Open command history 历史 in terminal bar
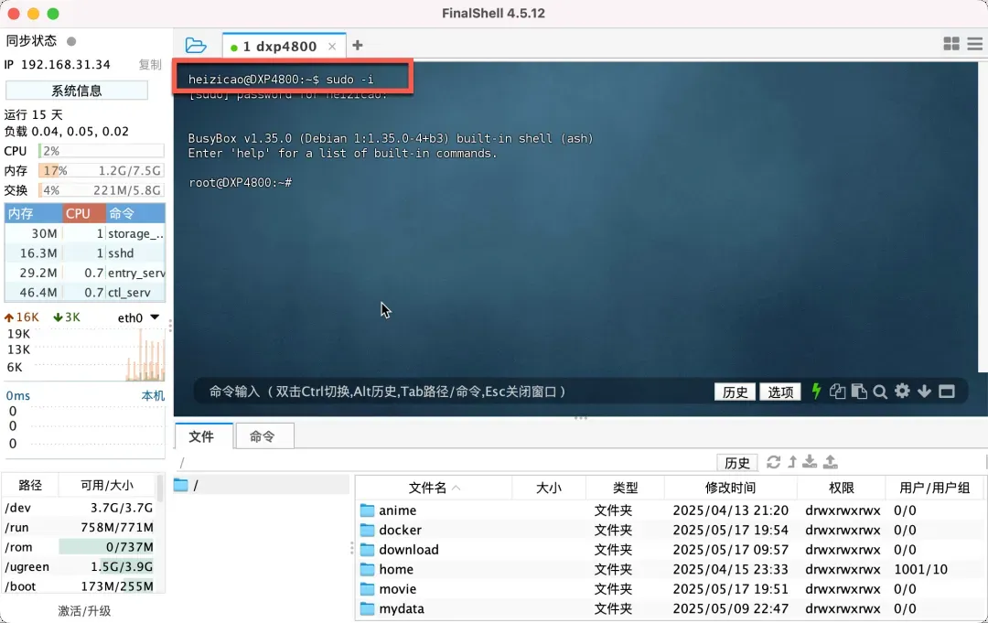 point(735,392)
